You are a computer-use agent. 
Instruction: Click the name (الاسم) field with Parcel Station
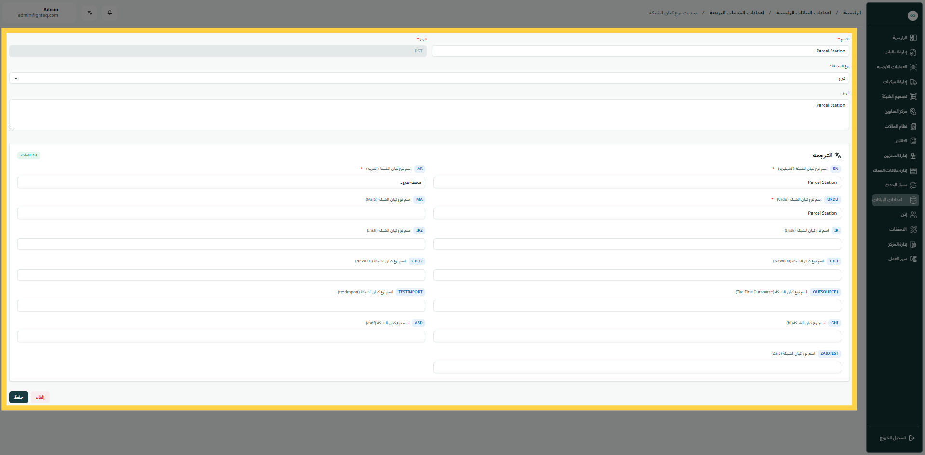coord(640,51)
